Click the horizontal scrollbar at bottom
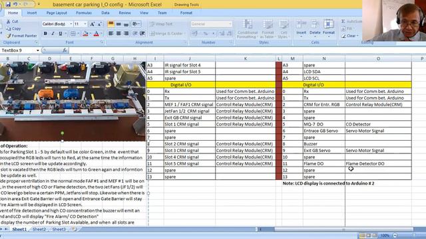This screenshot has width=426, height=239. [343, 229]
